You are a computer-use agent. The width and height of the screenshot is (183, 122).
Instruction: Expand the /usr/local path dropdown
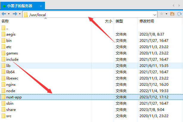tap(155, 14)
